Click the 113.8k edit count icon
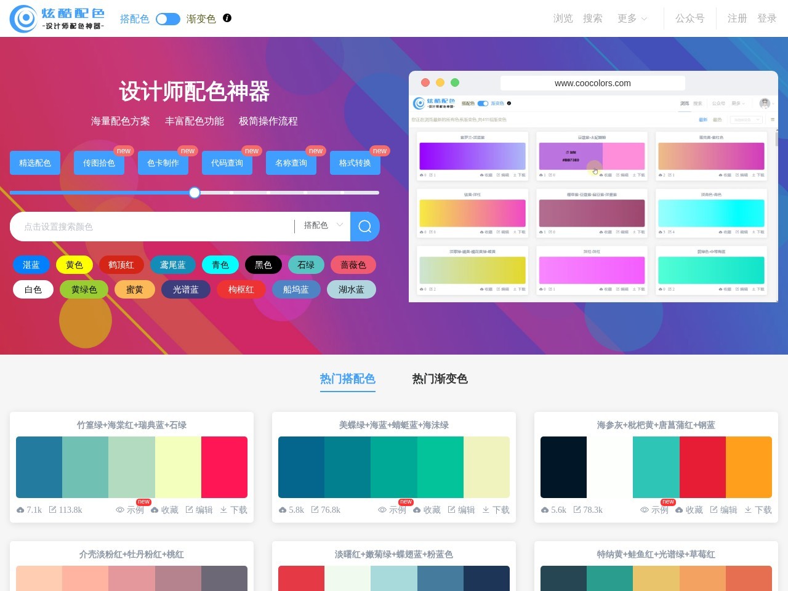The height and width of the screenshot is (591, 788). tap(53, 510)
